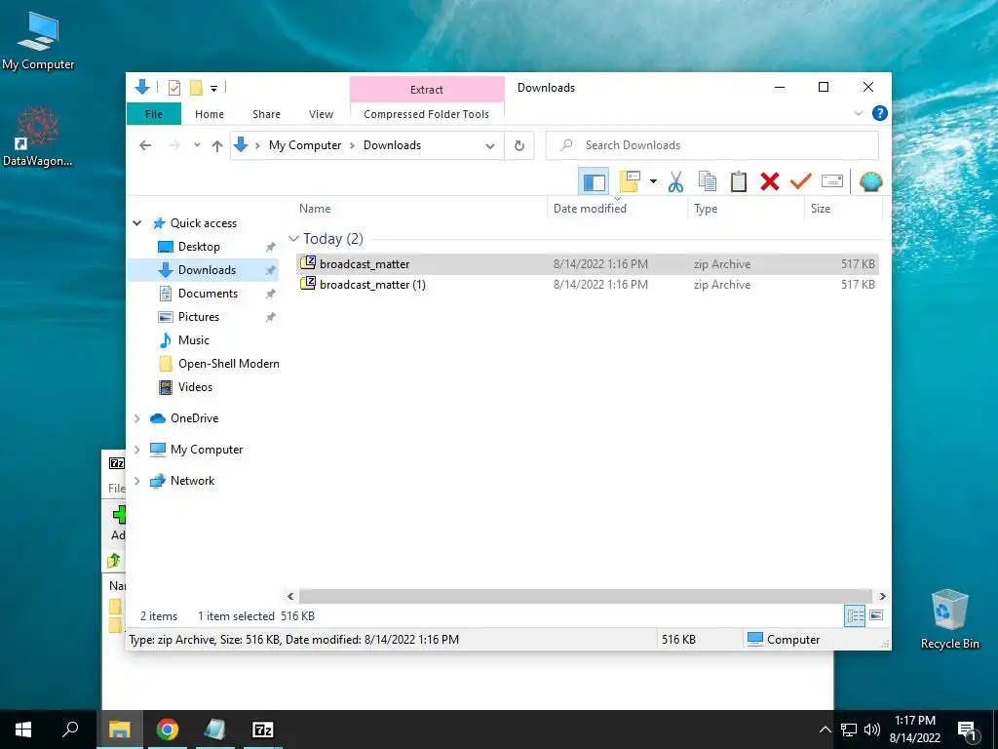Click the Explorer help question mark icon
This screenshot has height=749, width=998.
(x=880, y=113)
